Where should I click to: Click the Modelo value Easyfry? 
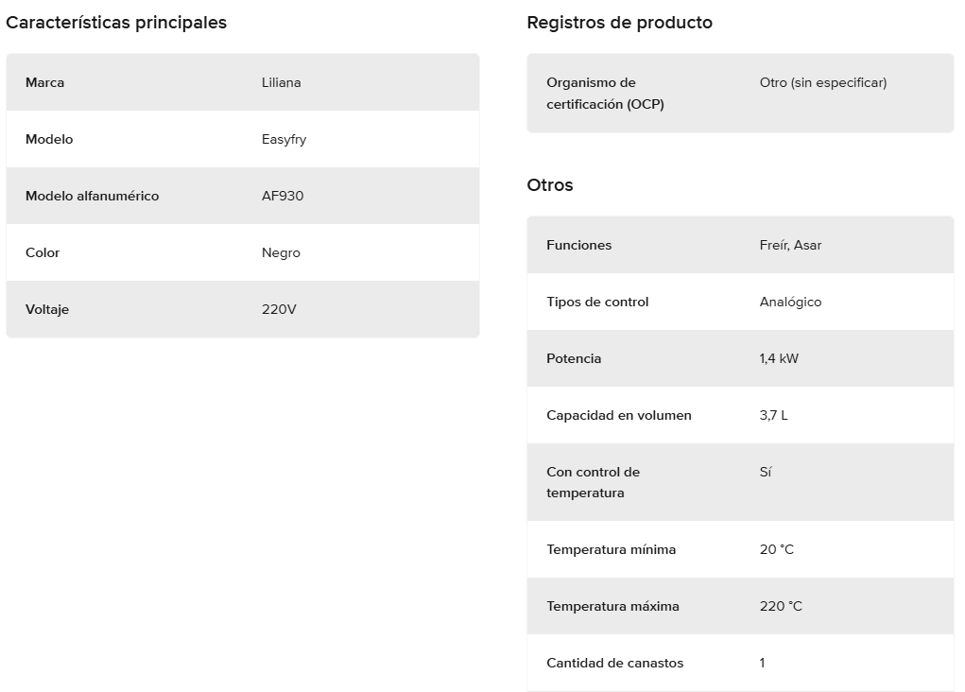point(284,140)
